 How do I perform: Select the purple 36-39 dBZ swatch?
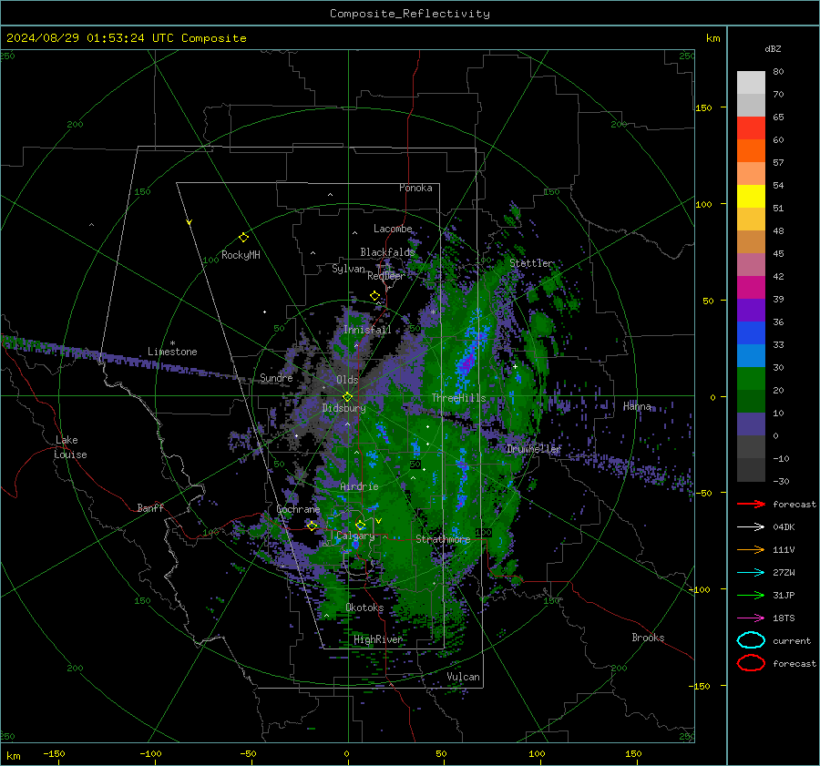tap(751, 311)
